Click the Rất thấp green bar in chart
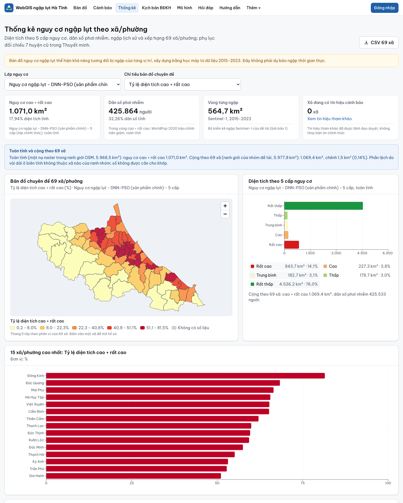This screenshot has height=503, width=403. 324,206
